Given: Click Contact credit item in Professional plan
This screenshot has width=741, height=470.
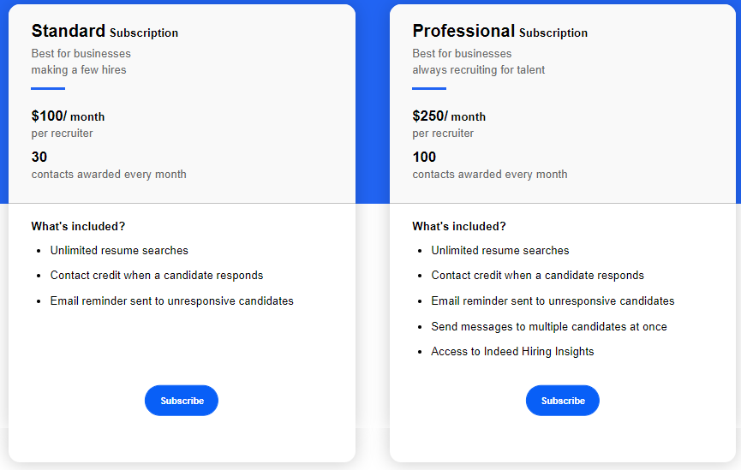Looking at the screenshot, I should coord(537,276).
